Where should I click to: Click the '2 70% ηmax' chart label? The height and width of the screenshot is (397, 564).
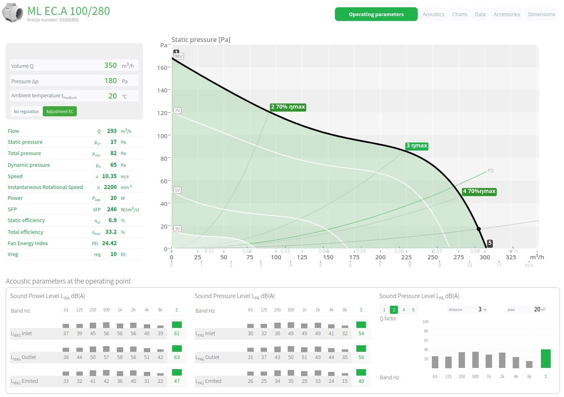pyautogui.click(x=288, y=107)
